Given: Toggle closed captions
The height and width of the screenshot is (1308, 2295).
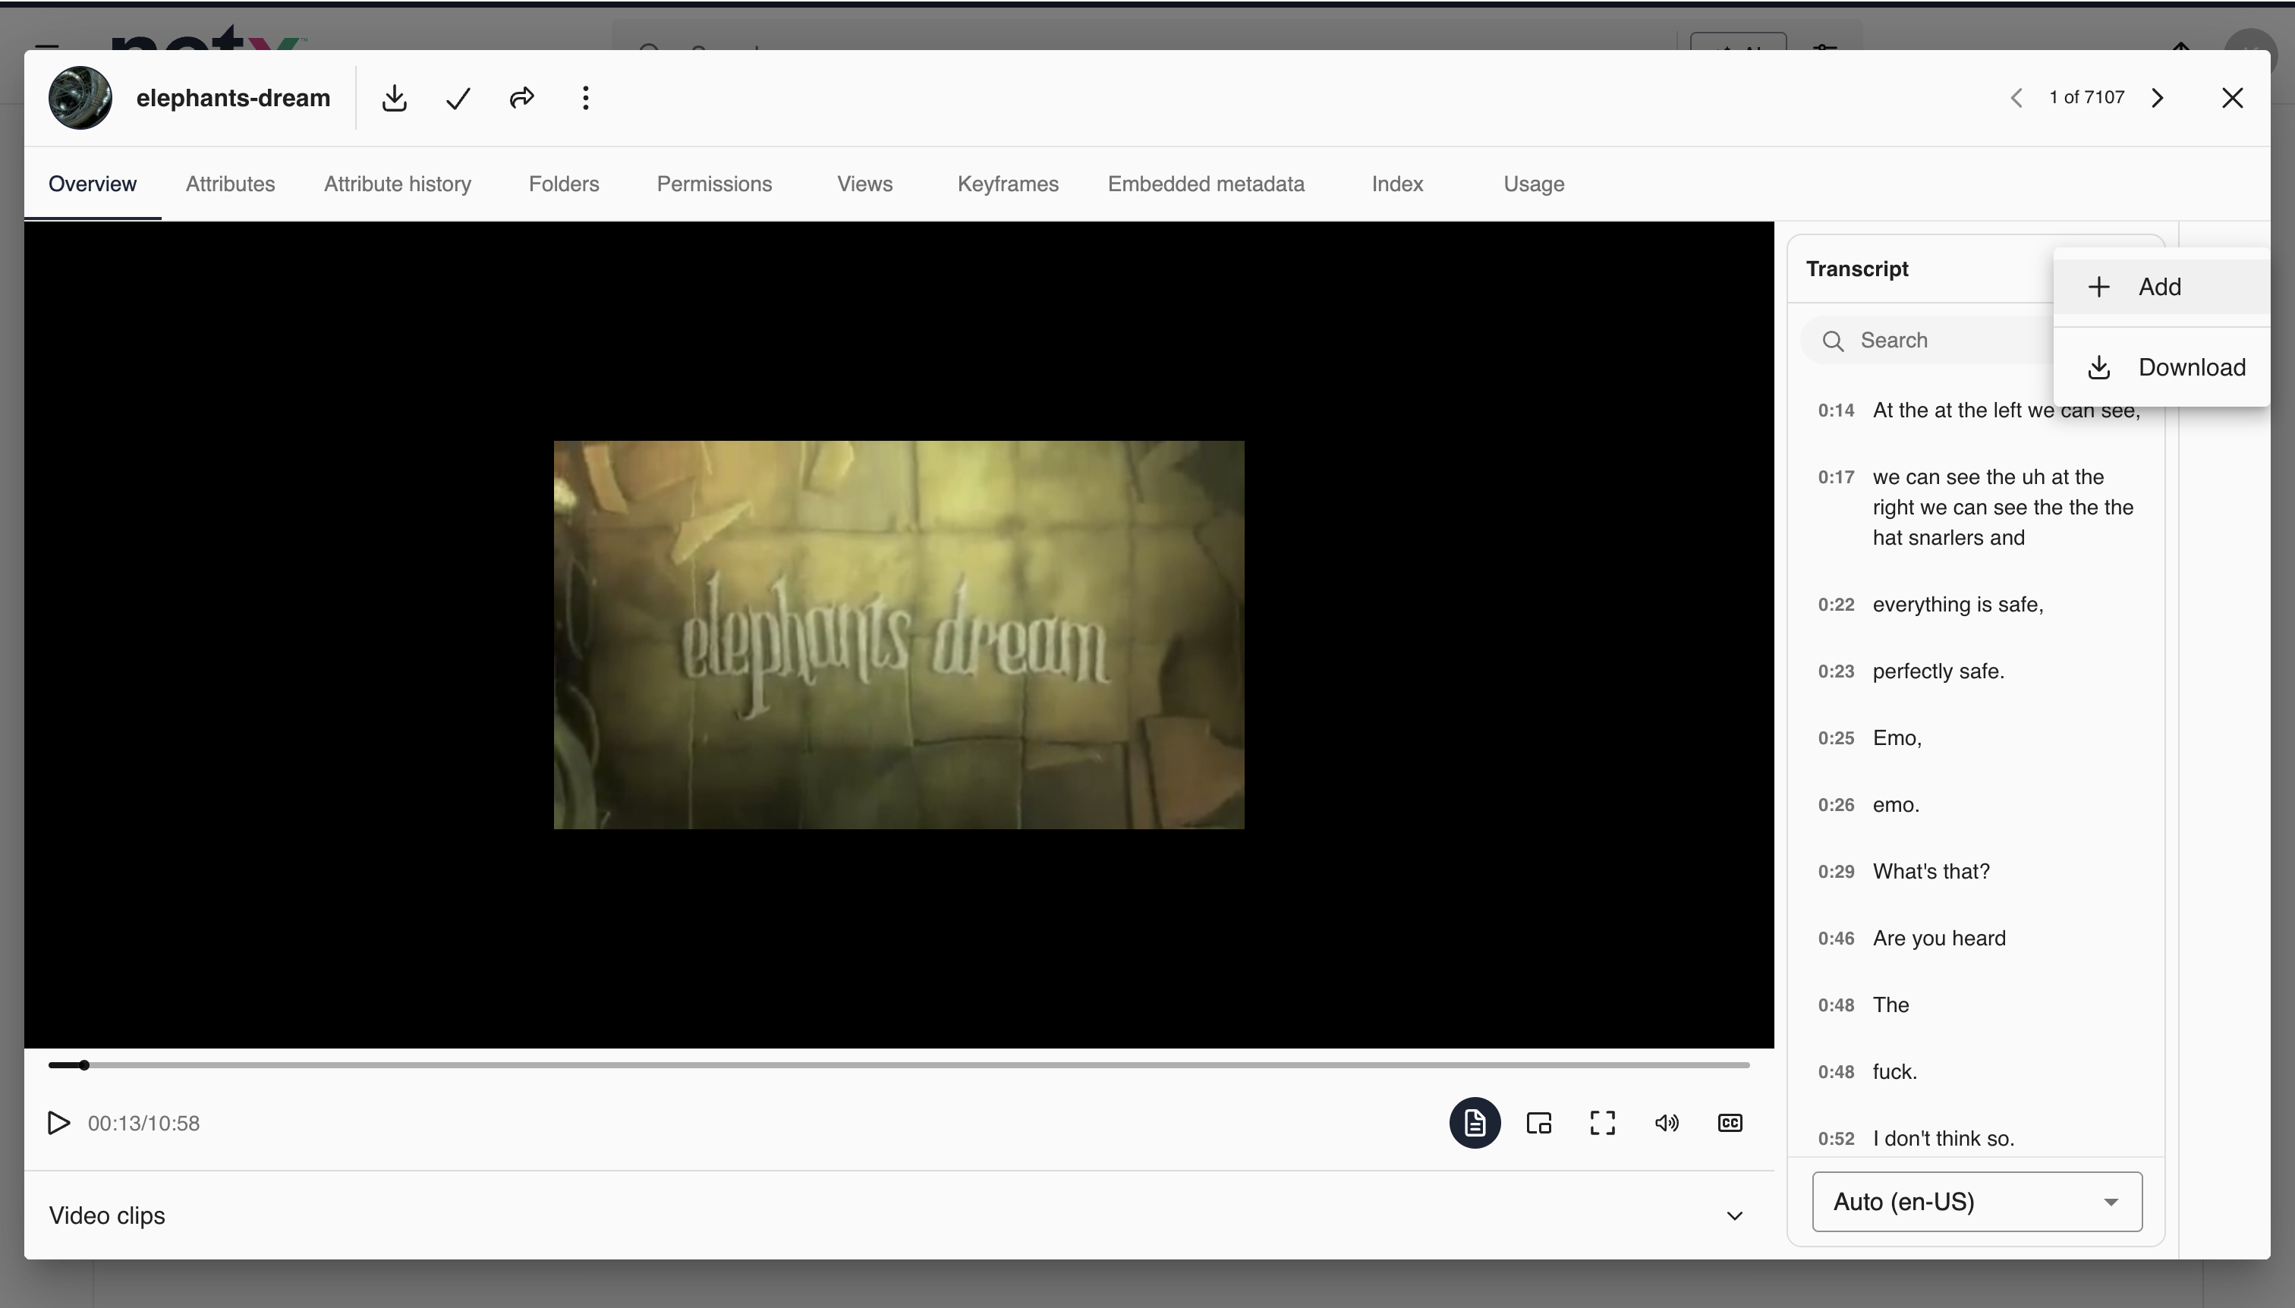Looking at the screenshot, I should [1730, 1123].
